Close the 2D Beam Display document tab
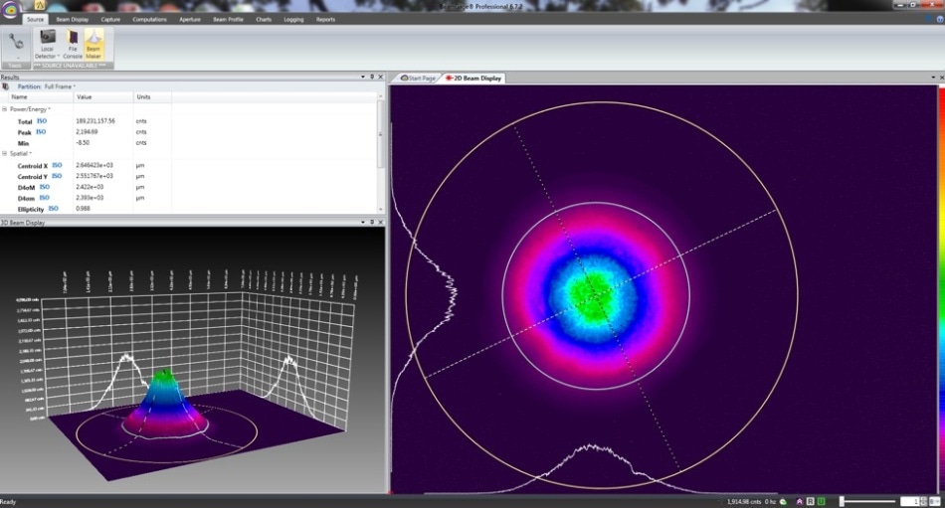This screenshot has width=945, height=508. pyautogui.click(x=942, y=78)
